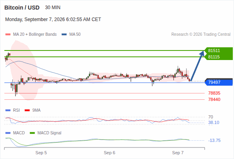Screen dimensions: 234x159
Task: Click the Sep 5 date axis label
Action: (x=41, y=153)
